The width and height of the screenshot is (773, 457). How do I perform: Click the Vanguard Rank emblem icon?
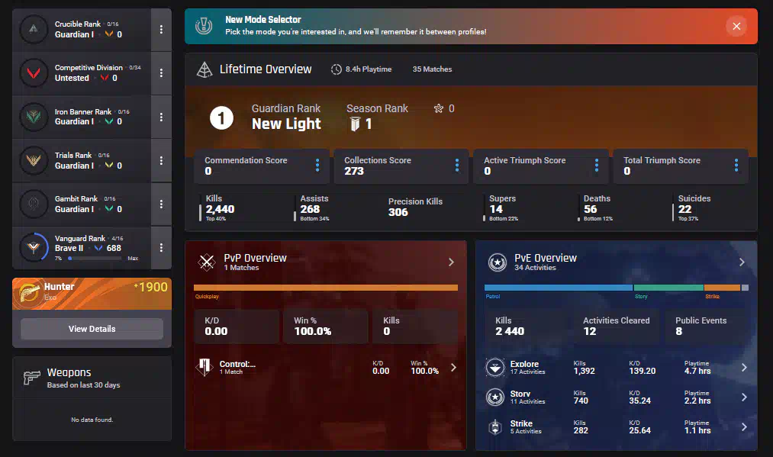coord(34,247)
